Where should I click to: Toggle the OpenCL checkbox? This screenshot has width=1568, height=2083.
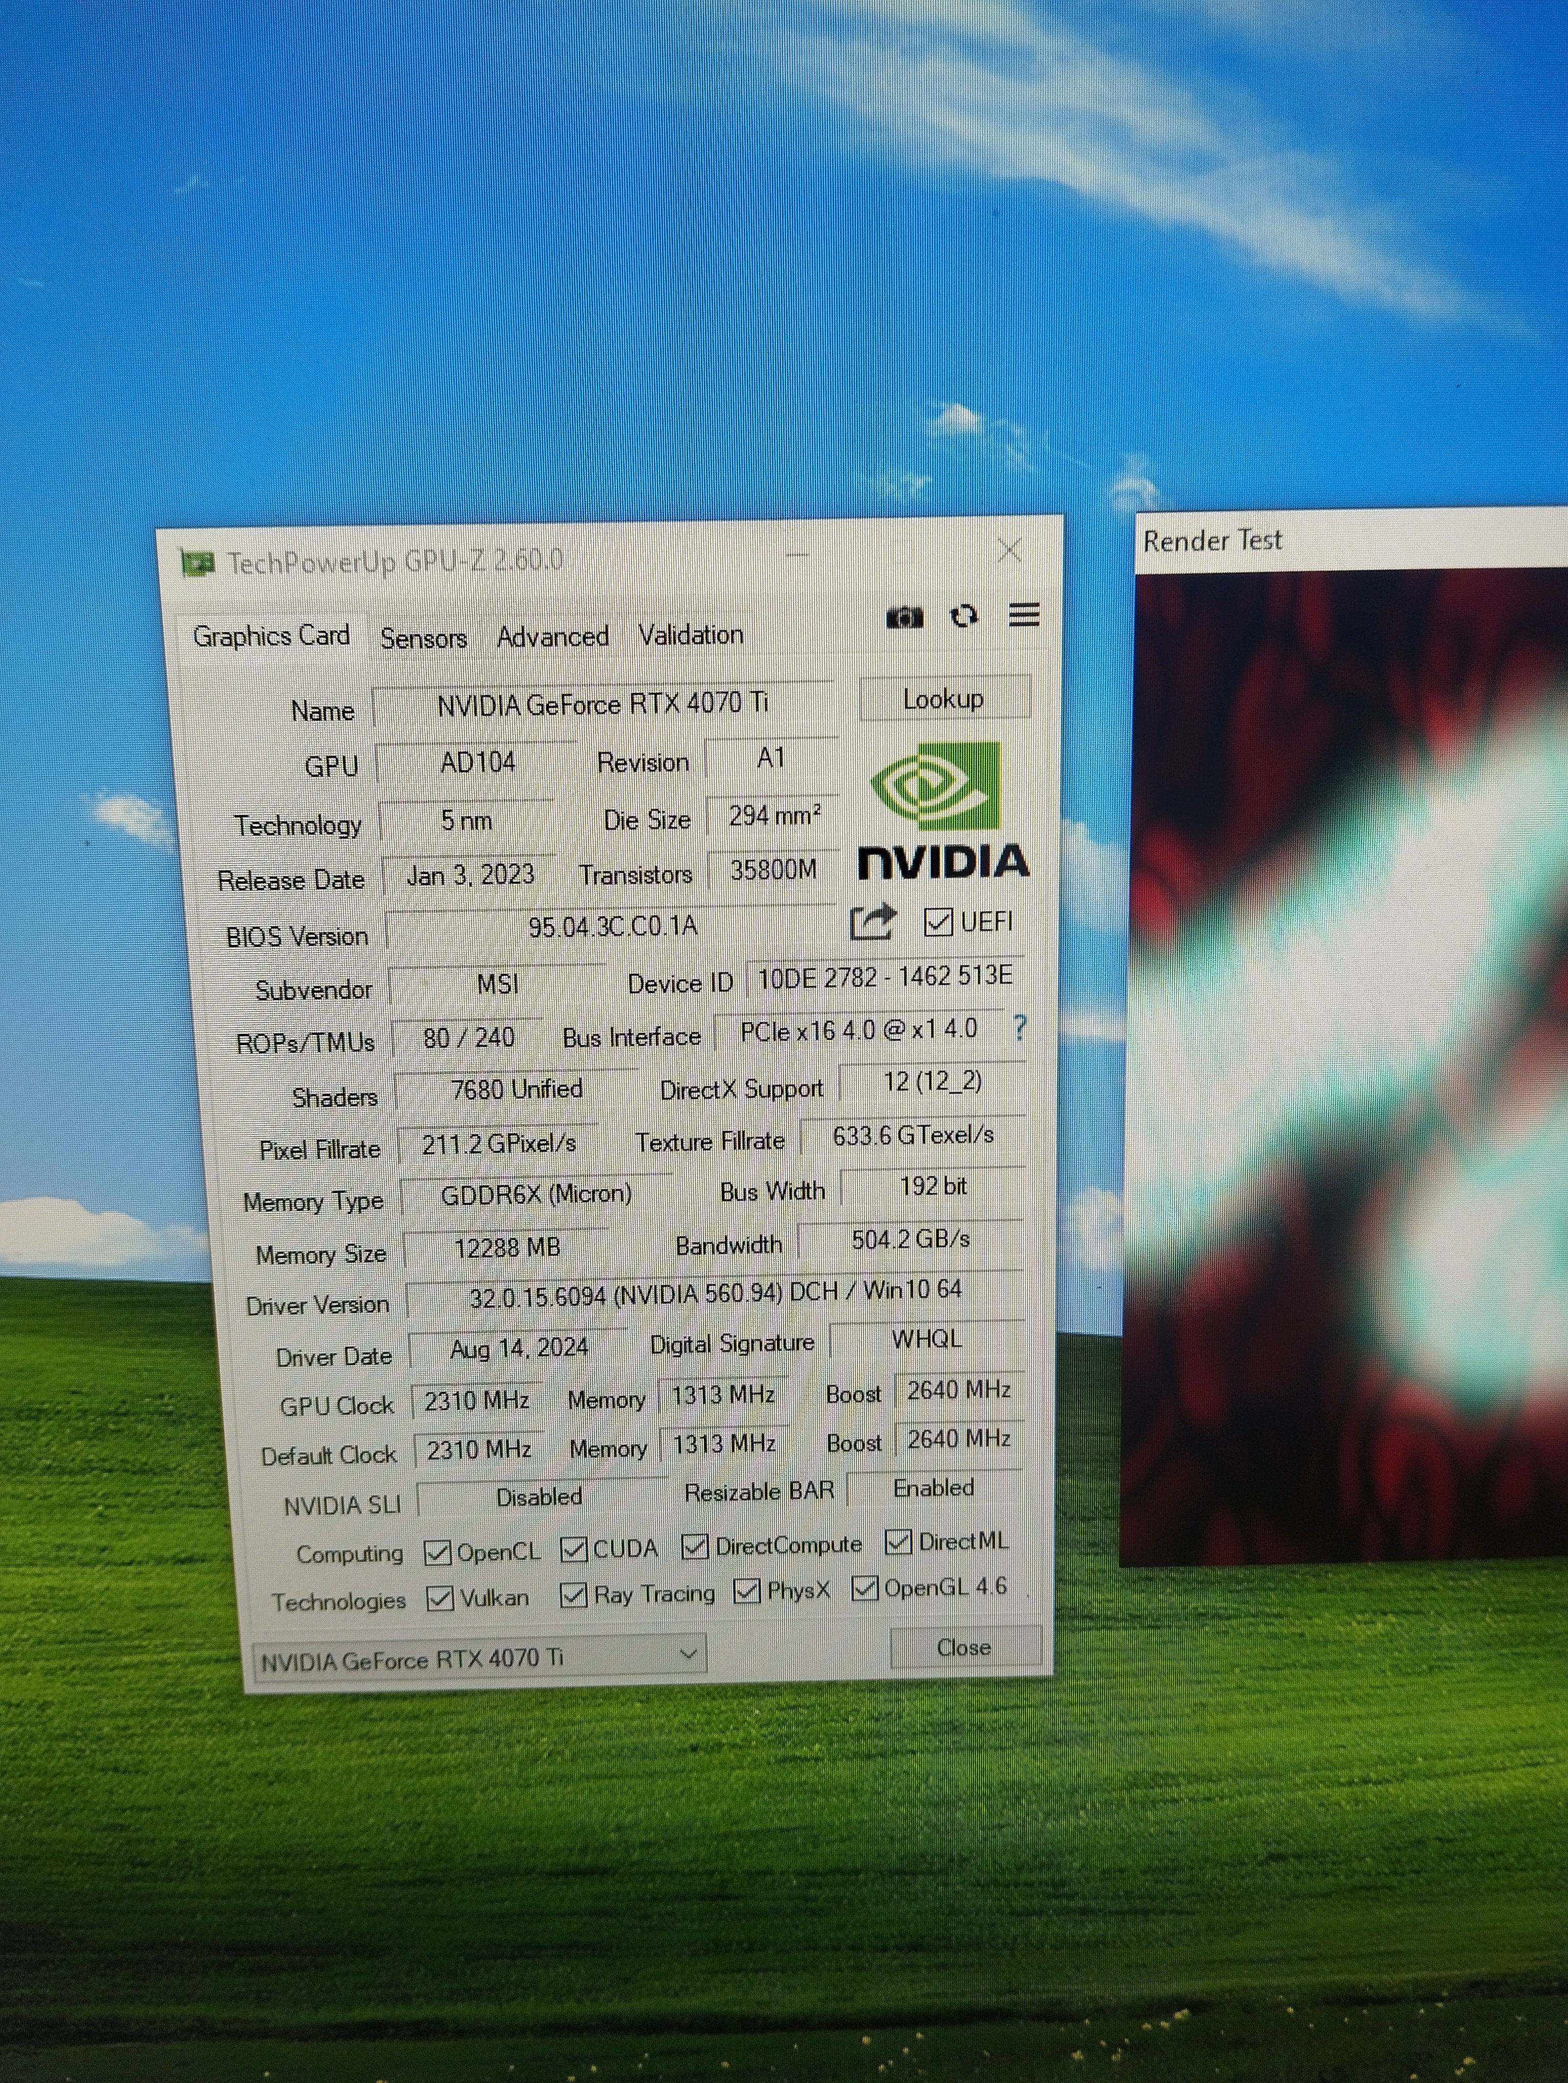(x=437, y=1553)
